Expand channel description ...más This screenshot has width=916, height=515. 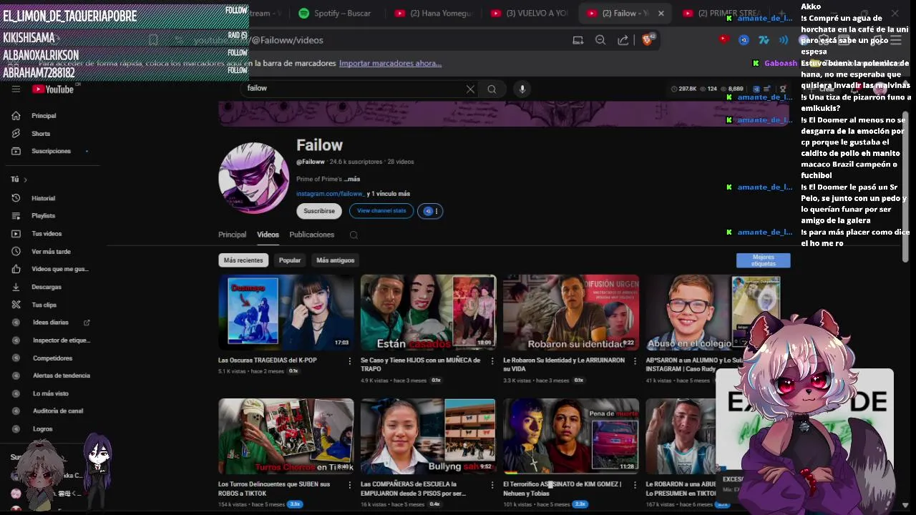coord(351,179)
